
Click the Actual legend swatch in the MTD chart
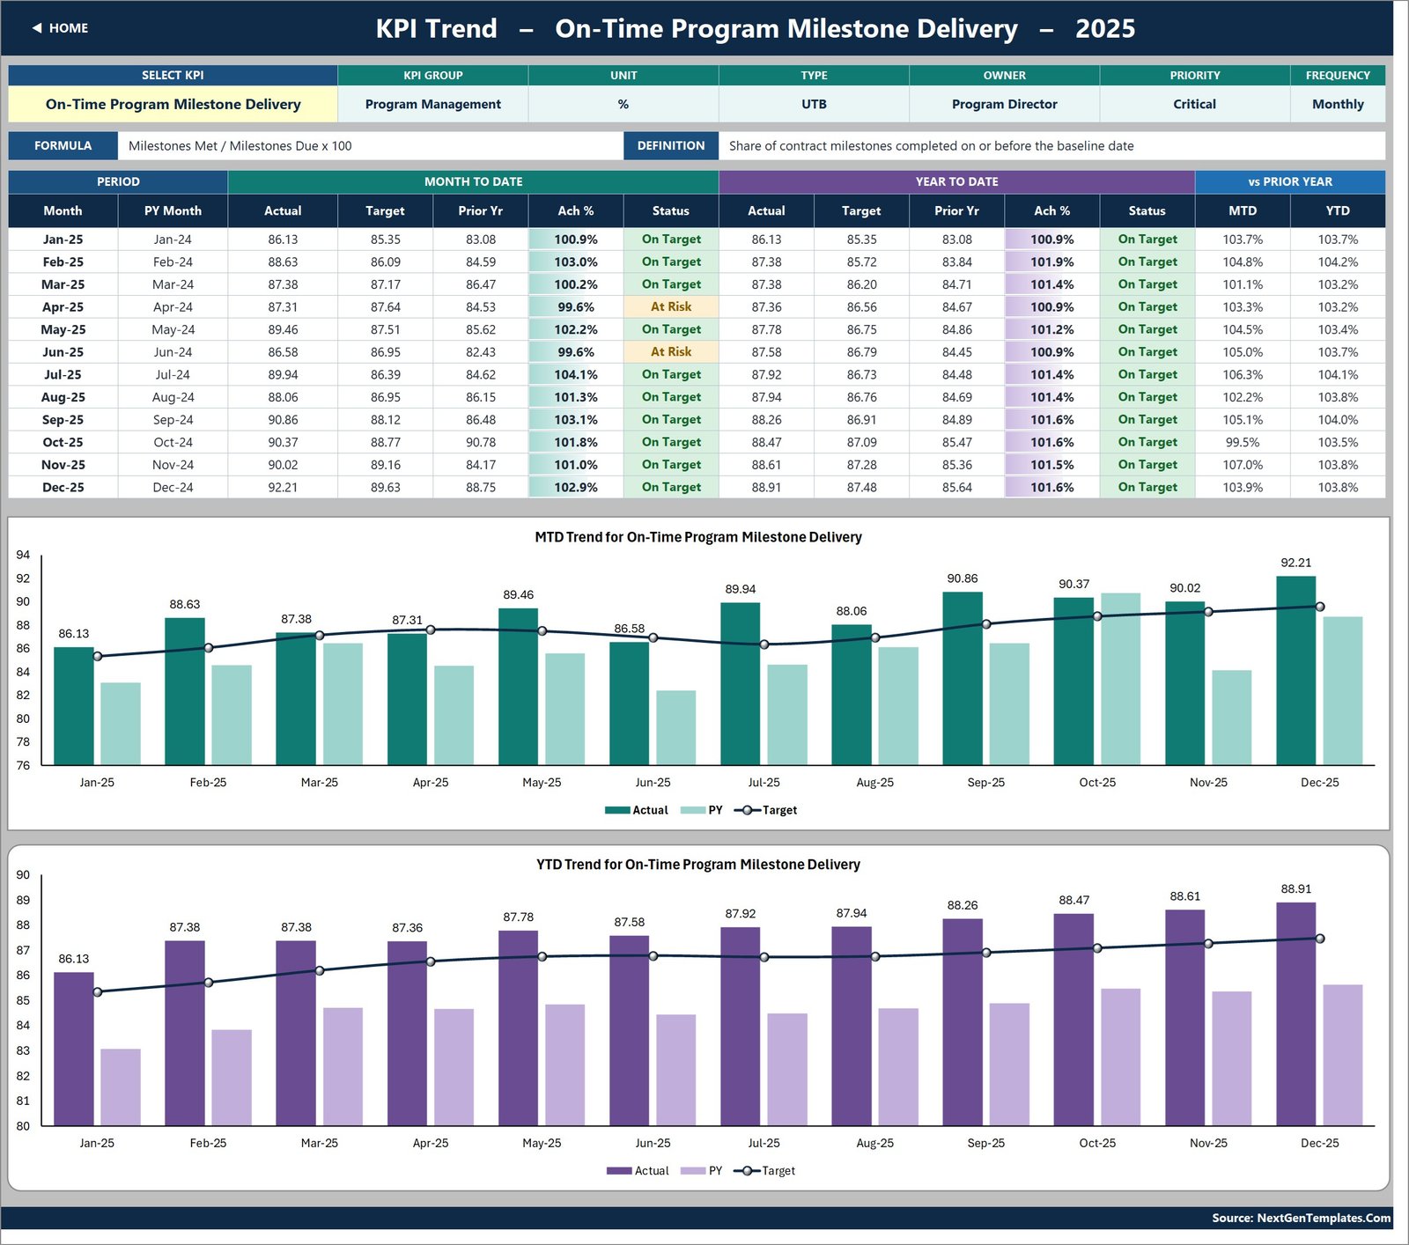click(x=617, y=810)
